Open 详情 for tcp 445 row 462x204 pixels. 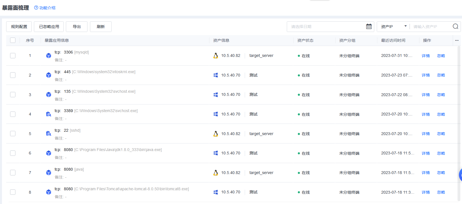(x=426, y=75)
